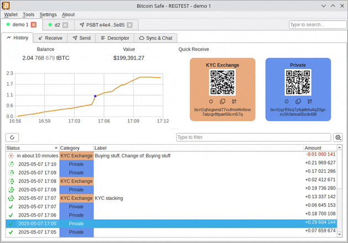Screen dimensions: 348x243
Task: Close the d2 wallet tab
Action: pyautogui.click(x=65, y=25)
